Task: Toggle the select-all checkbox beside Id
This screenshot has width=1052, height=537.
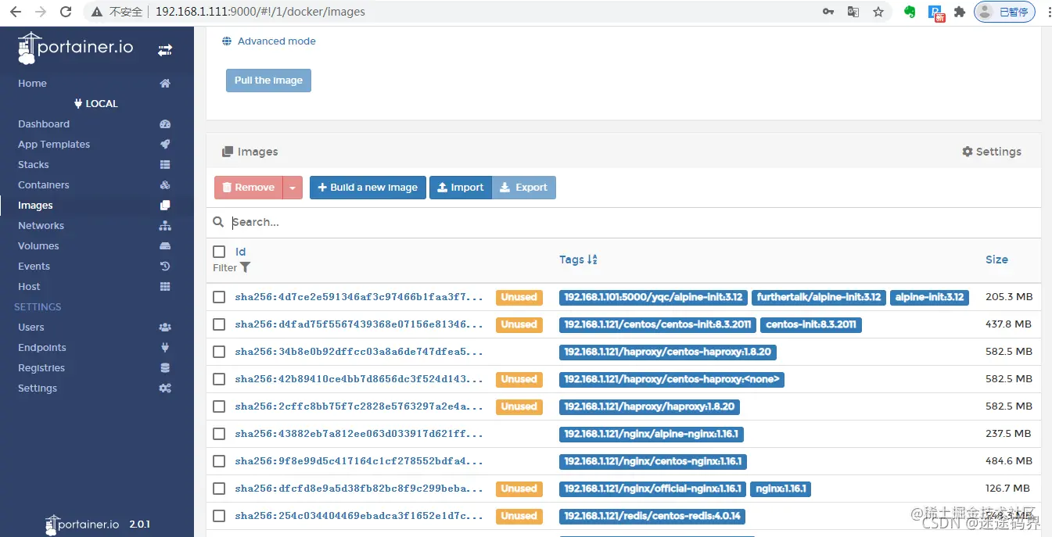Action: [x=219, y=252]
